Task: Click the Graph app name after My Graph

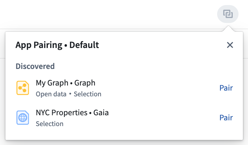Action: [85, 83]
